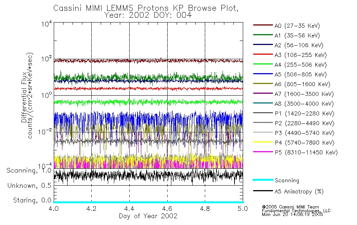
Task: Click the P5 (8310-11450 KeV) legend label
Action: click(x=306, y=153)
